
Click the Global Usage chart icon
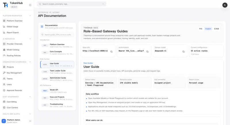(4, 27)
